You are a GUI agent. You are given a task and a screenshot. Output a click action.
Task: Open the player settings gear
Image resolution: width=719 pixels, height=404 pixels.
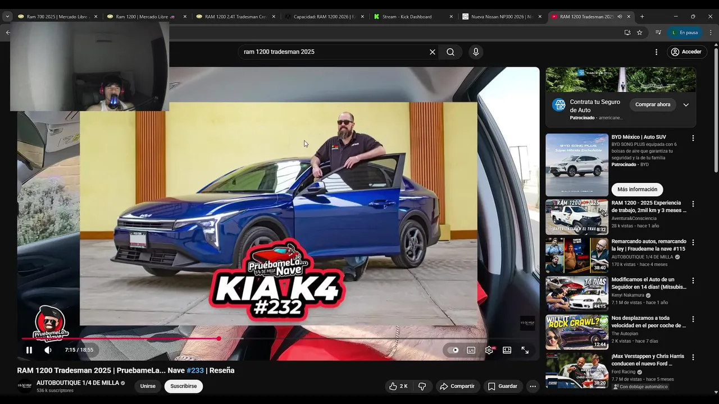point(489,350)
